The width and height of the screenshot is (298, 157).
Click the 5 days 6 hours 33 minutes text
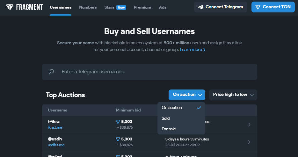click(187, 139)
